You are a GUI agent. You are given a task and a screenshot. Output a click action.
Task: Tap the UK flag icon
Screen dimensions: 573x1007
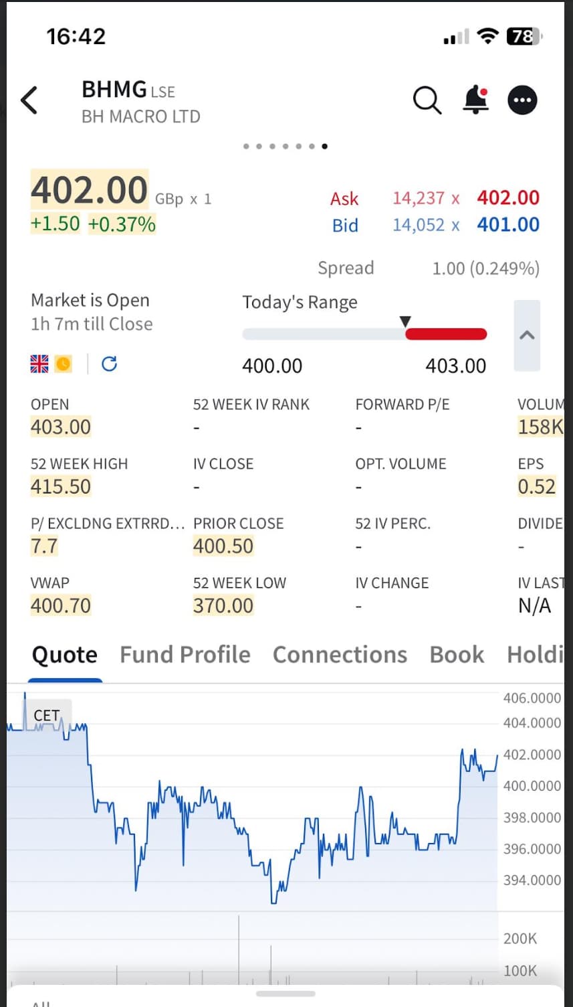[x=39, y=364]
